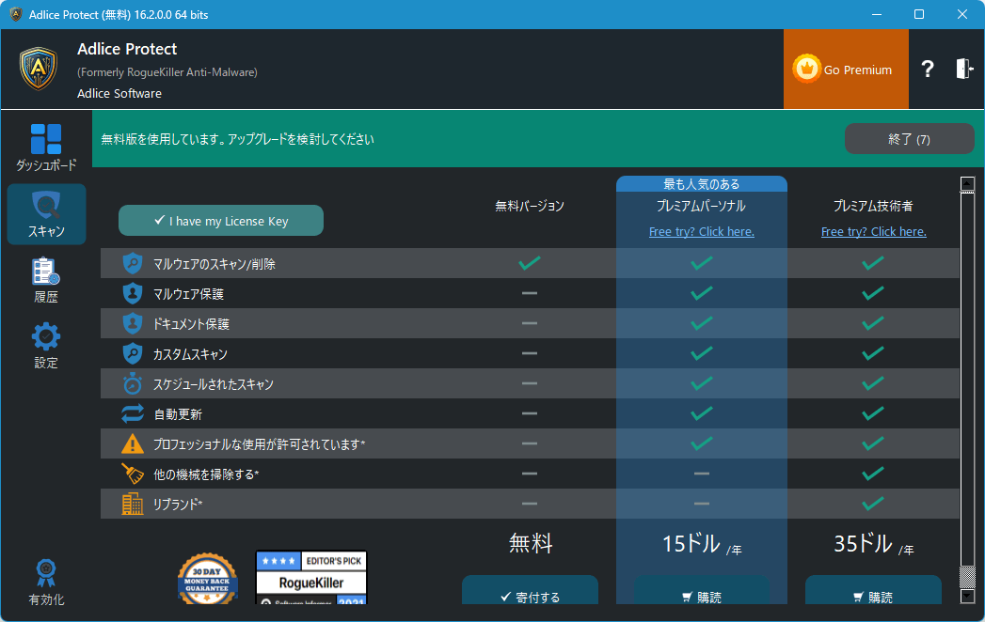
Task: Open the ダッシュボード dashboard panel
Action: (x=46, y=148)
